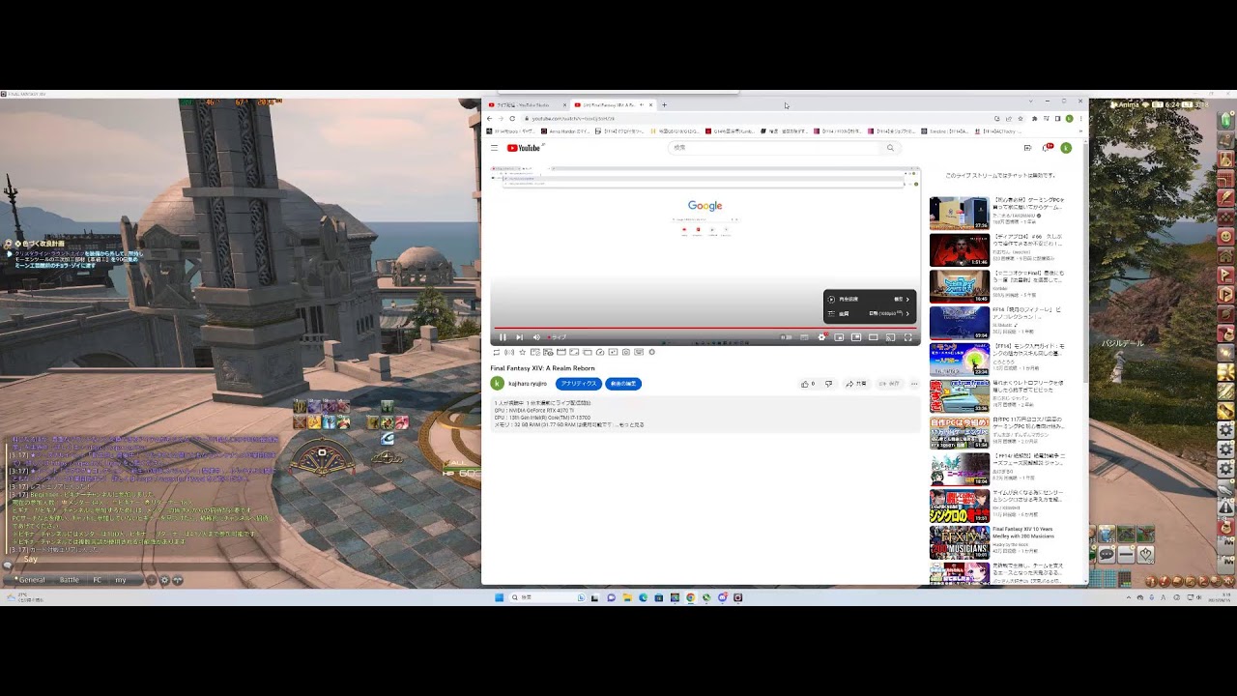Viewport: 1237px width, 696px height.
Task: Save the video to a playlist
Action: click(890, 384)
